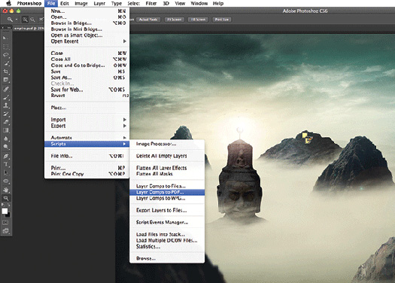Choose Delete All Empty Layers
The height and width of the screenshot is (283, 395).
coord(167,156)
